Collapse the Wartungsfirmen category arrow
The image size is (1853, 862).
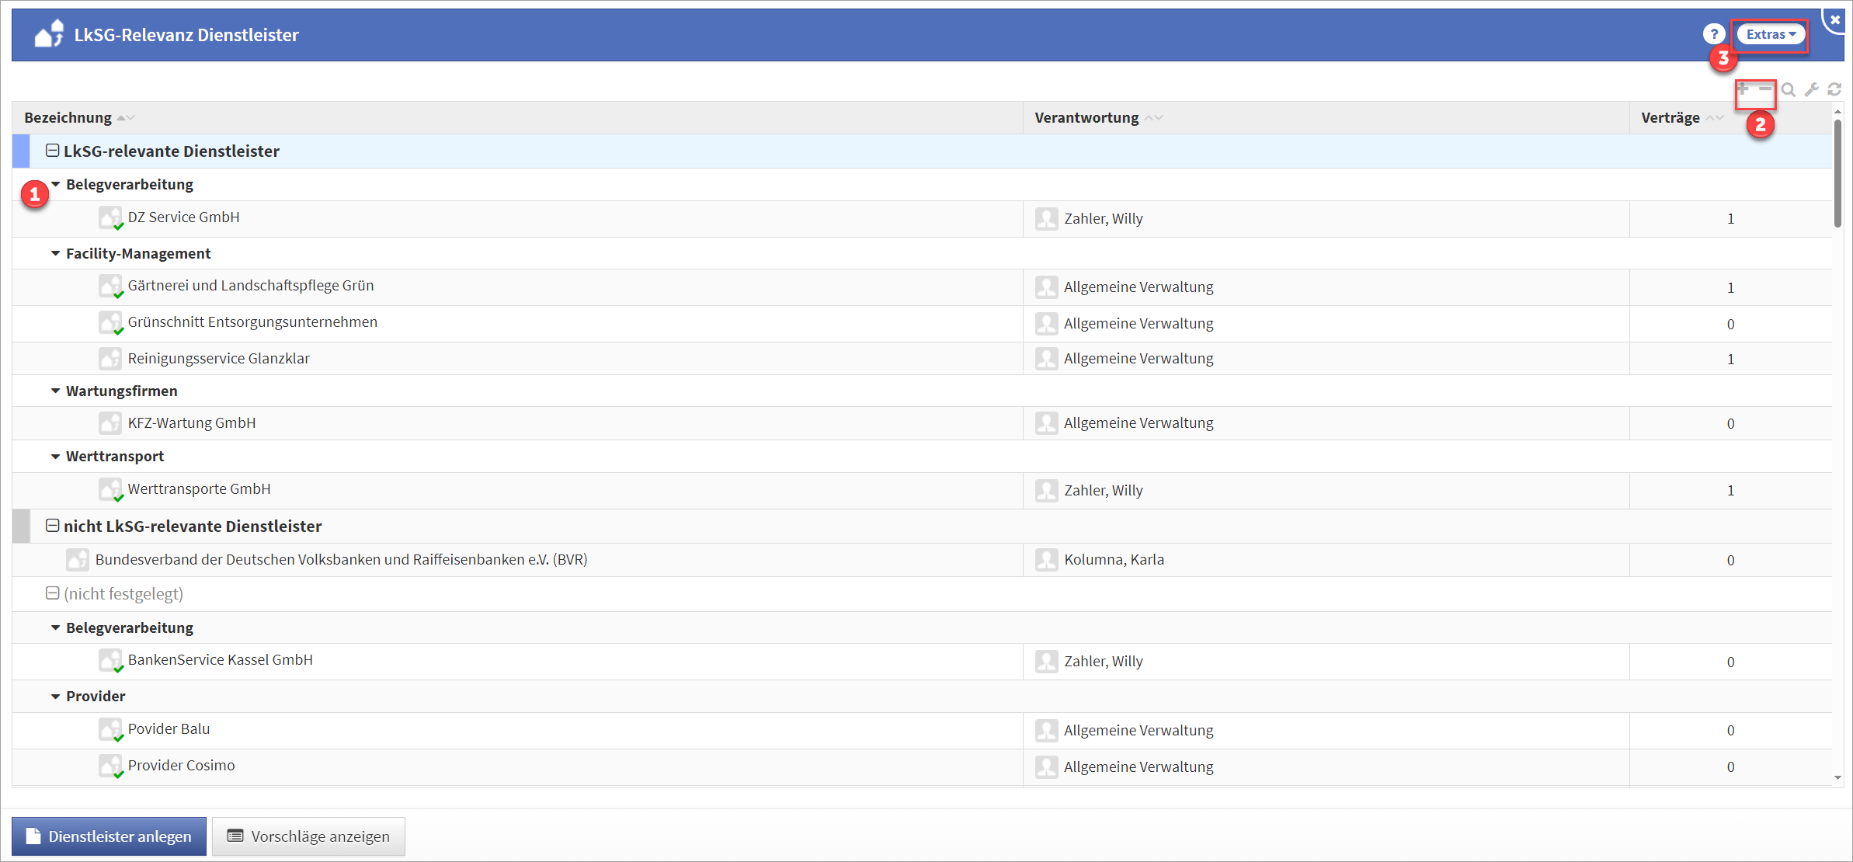pos(55,391)
